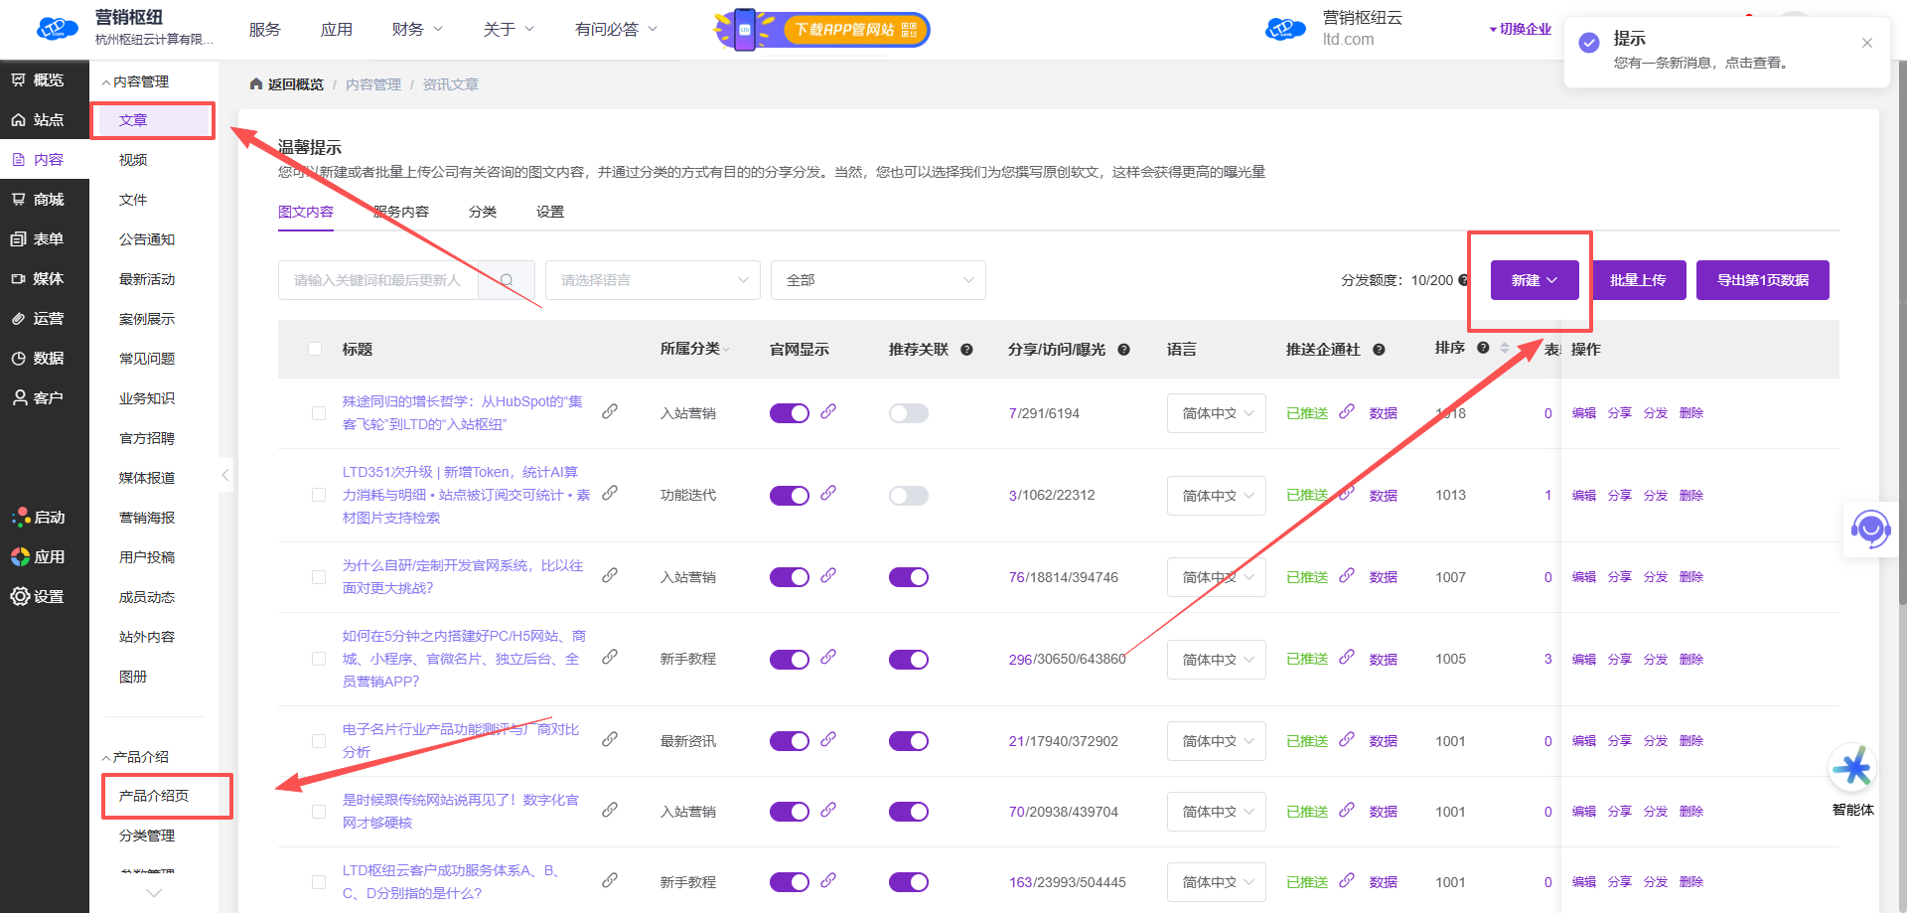Viewport: 1907px width, 913px height.
Task: Close the 提示 notification popup
Action: coord(1866,43)
